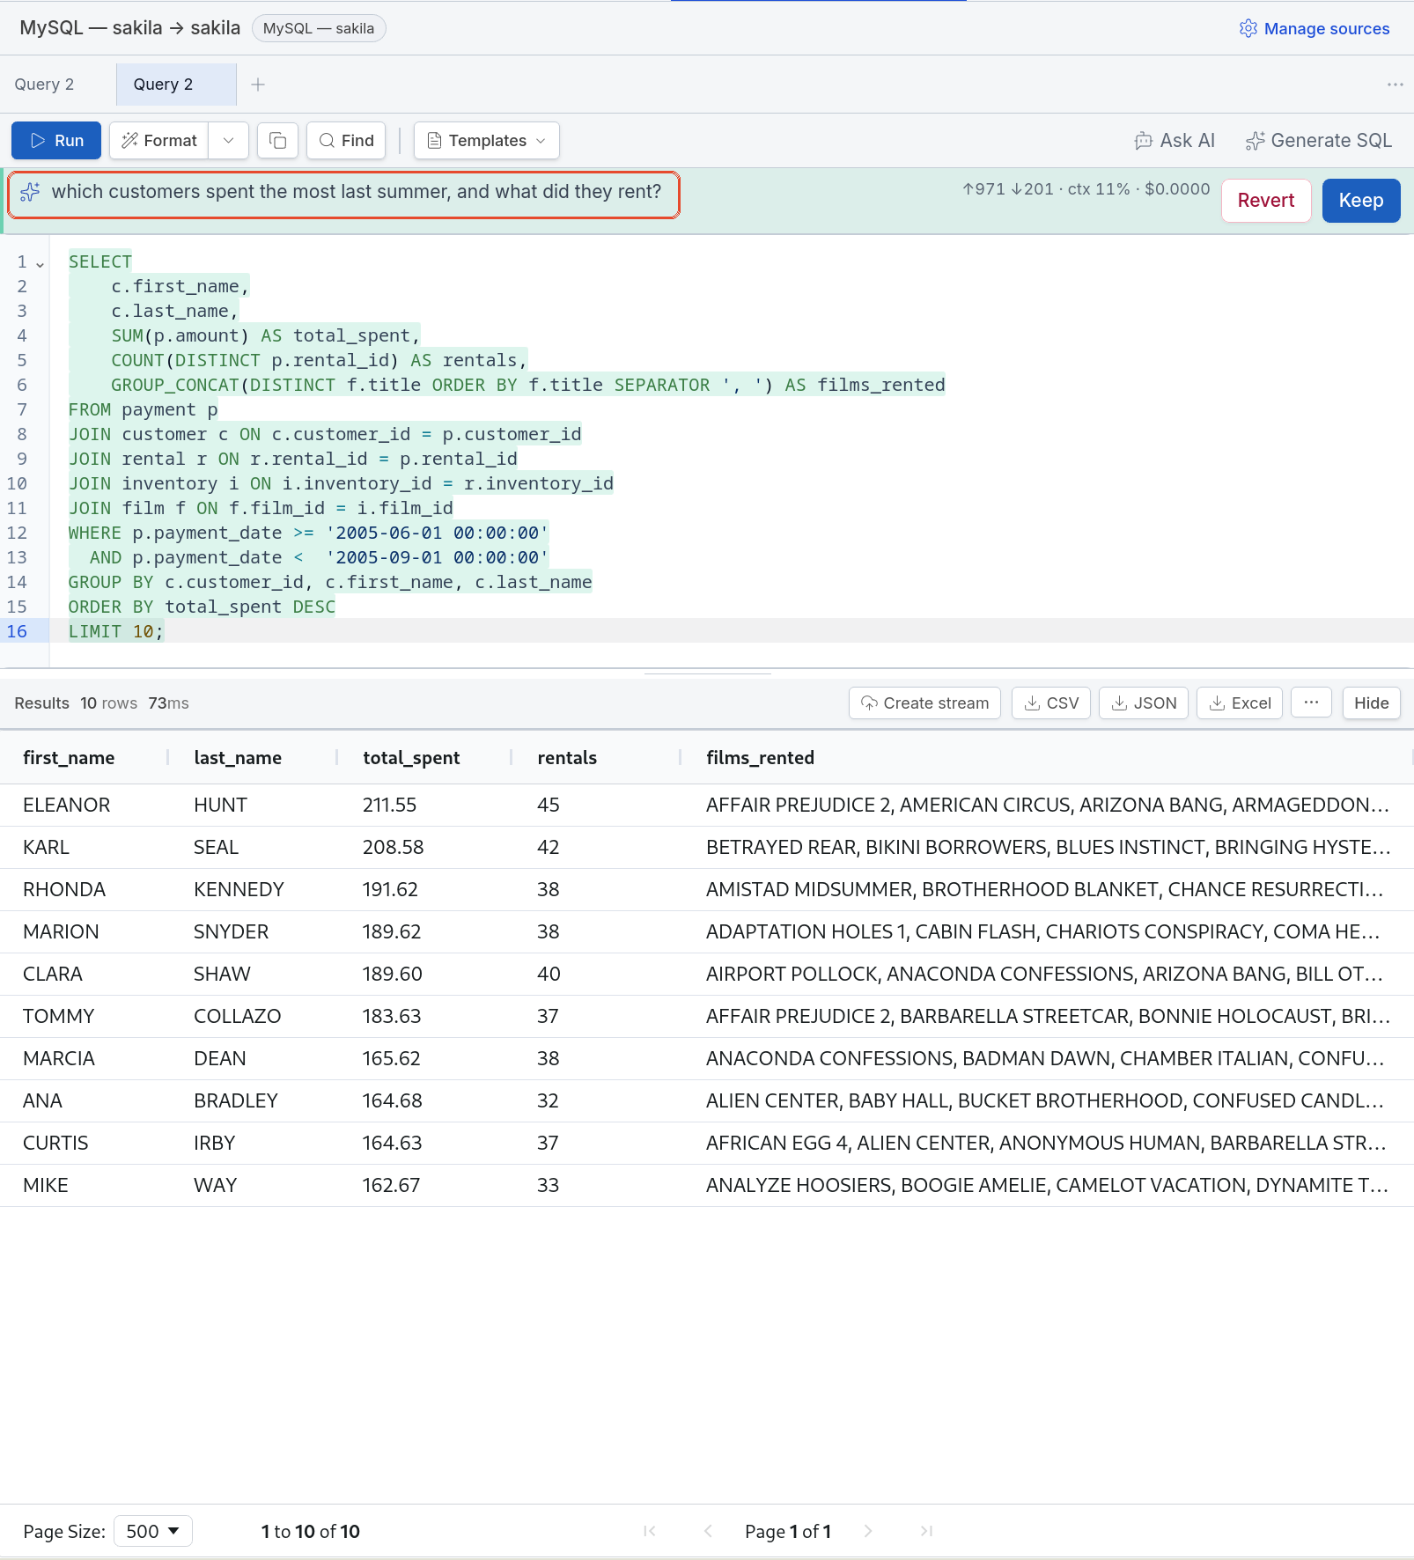Screen dimensions: 1414x1560
Task: Go to the next results page
Action: 868,1532
